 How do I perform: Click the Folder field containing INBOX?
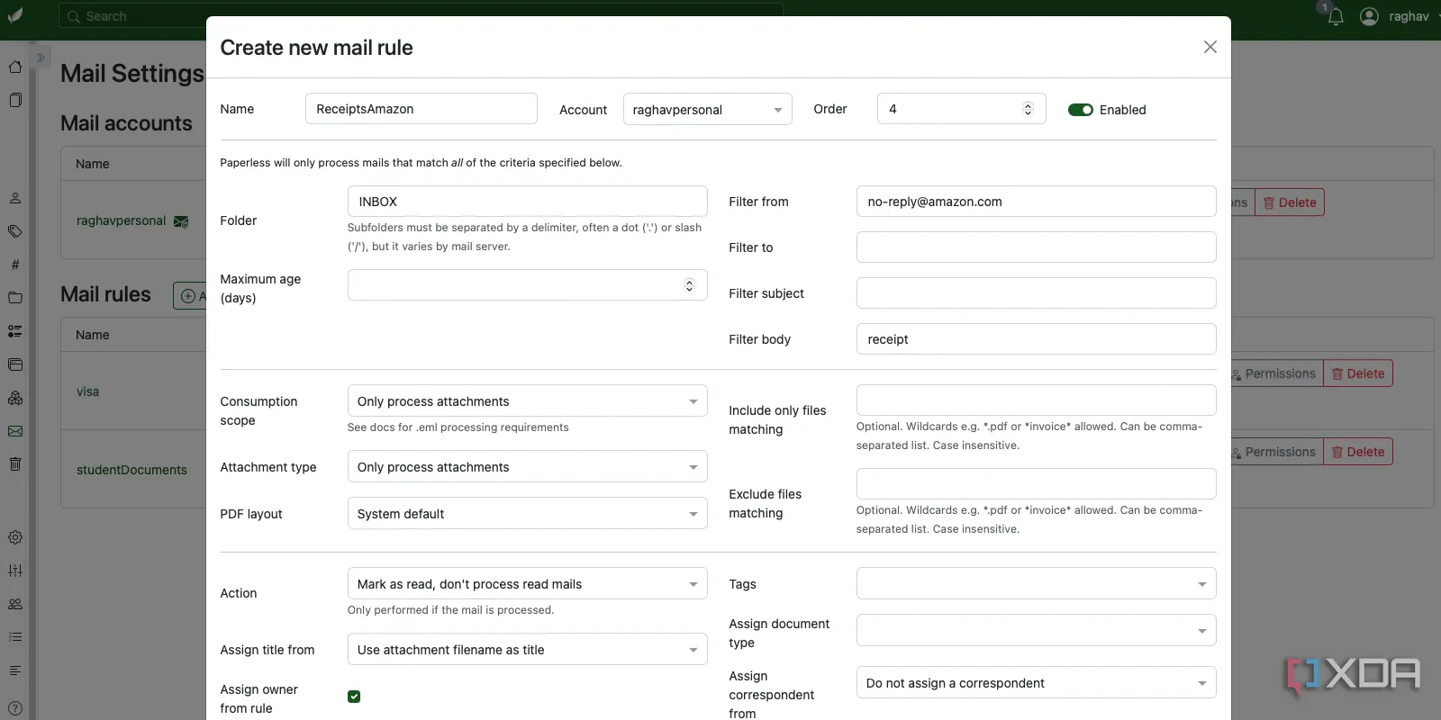(x=527, y=202)
